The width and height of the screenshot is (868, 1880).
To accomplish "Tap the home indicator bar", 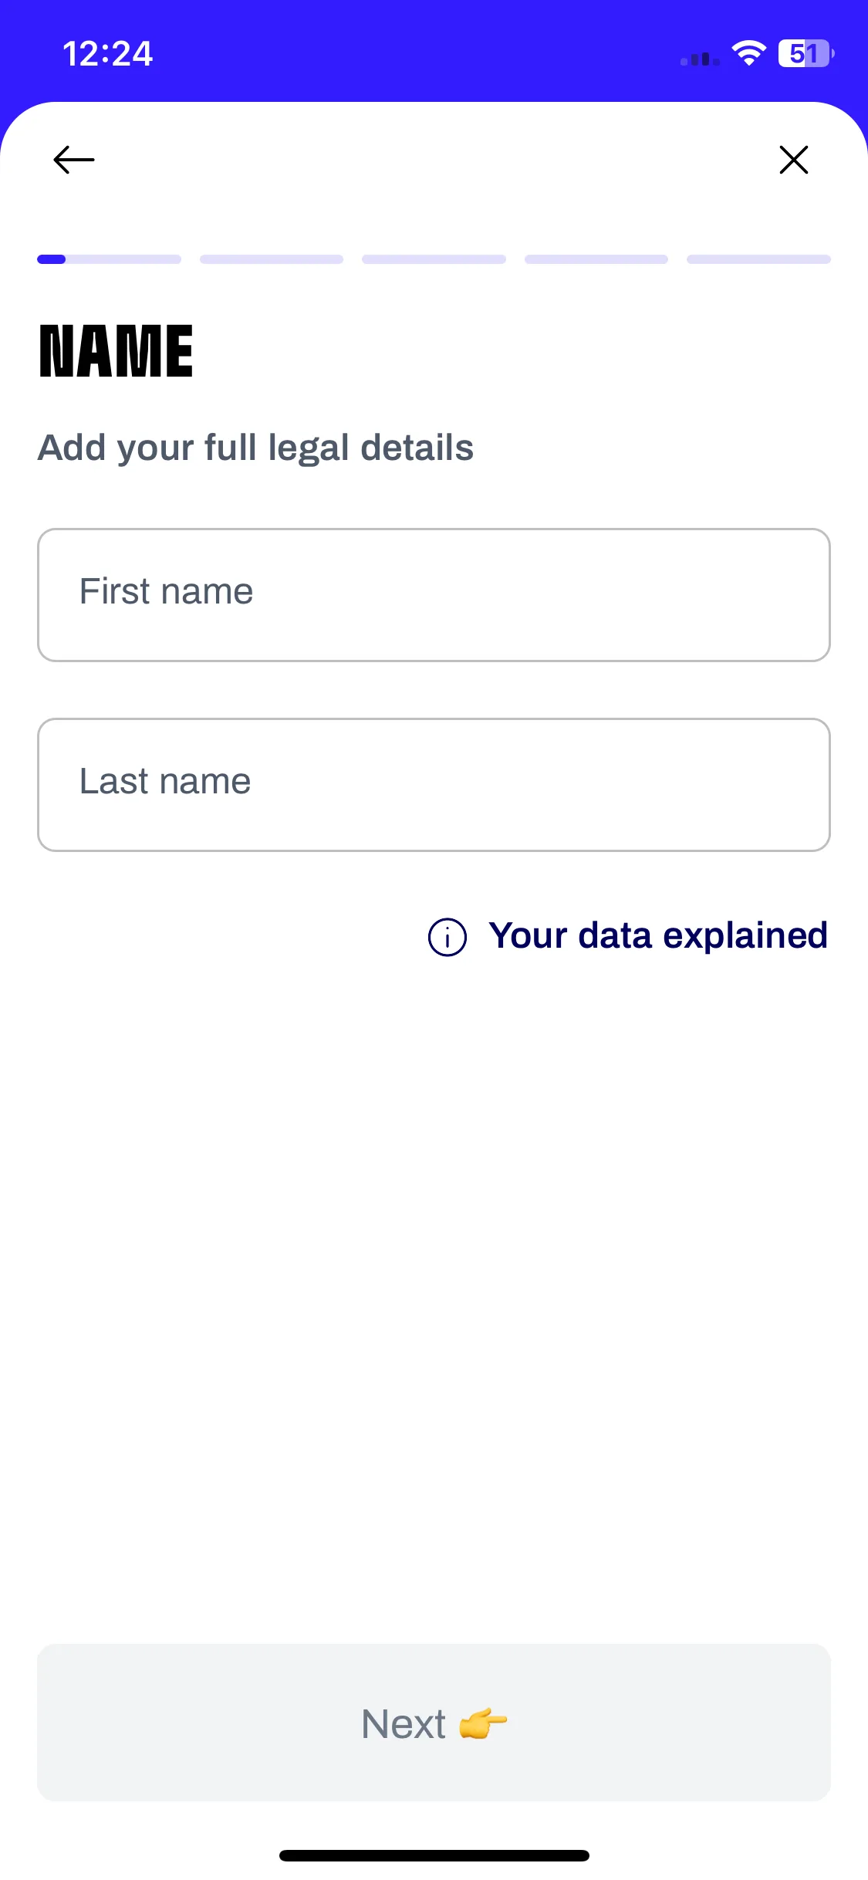I will [434, 1855].
